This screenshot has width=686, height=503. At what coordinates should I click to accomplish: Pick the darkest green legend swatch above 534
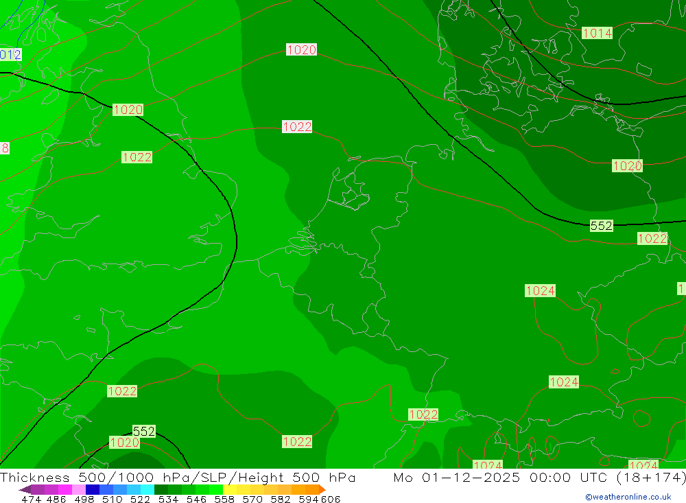pos(161,489)
